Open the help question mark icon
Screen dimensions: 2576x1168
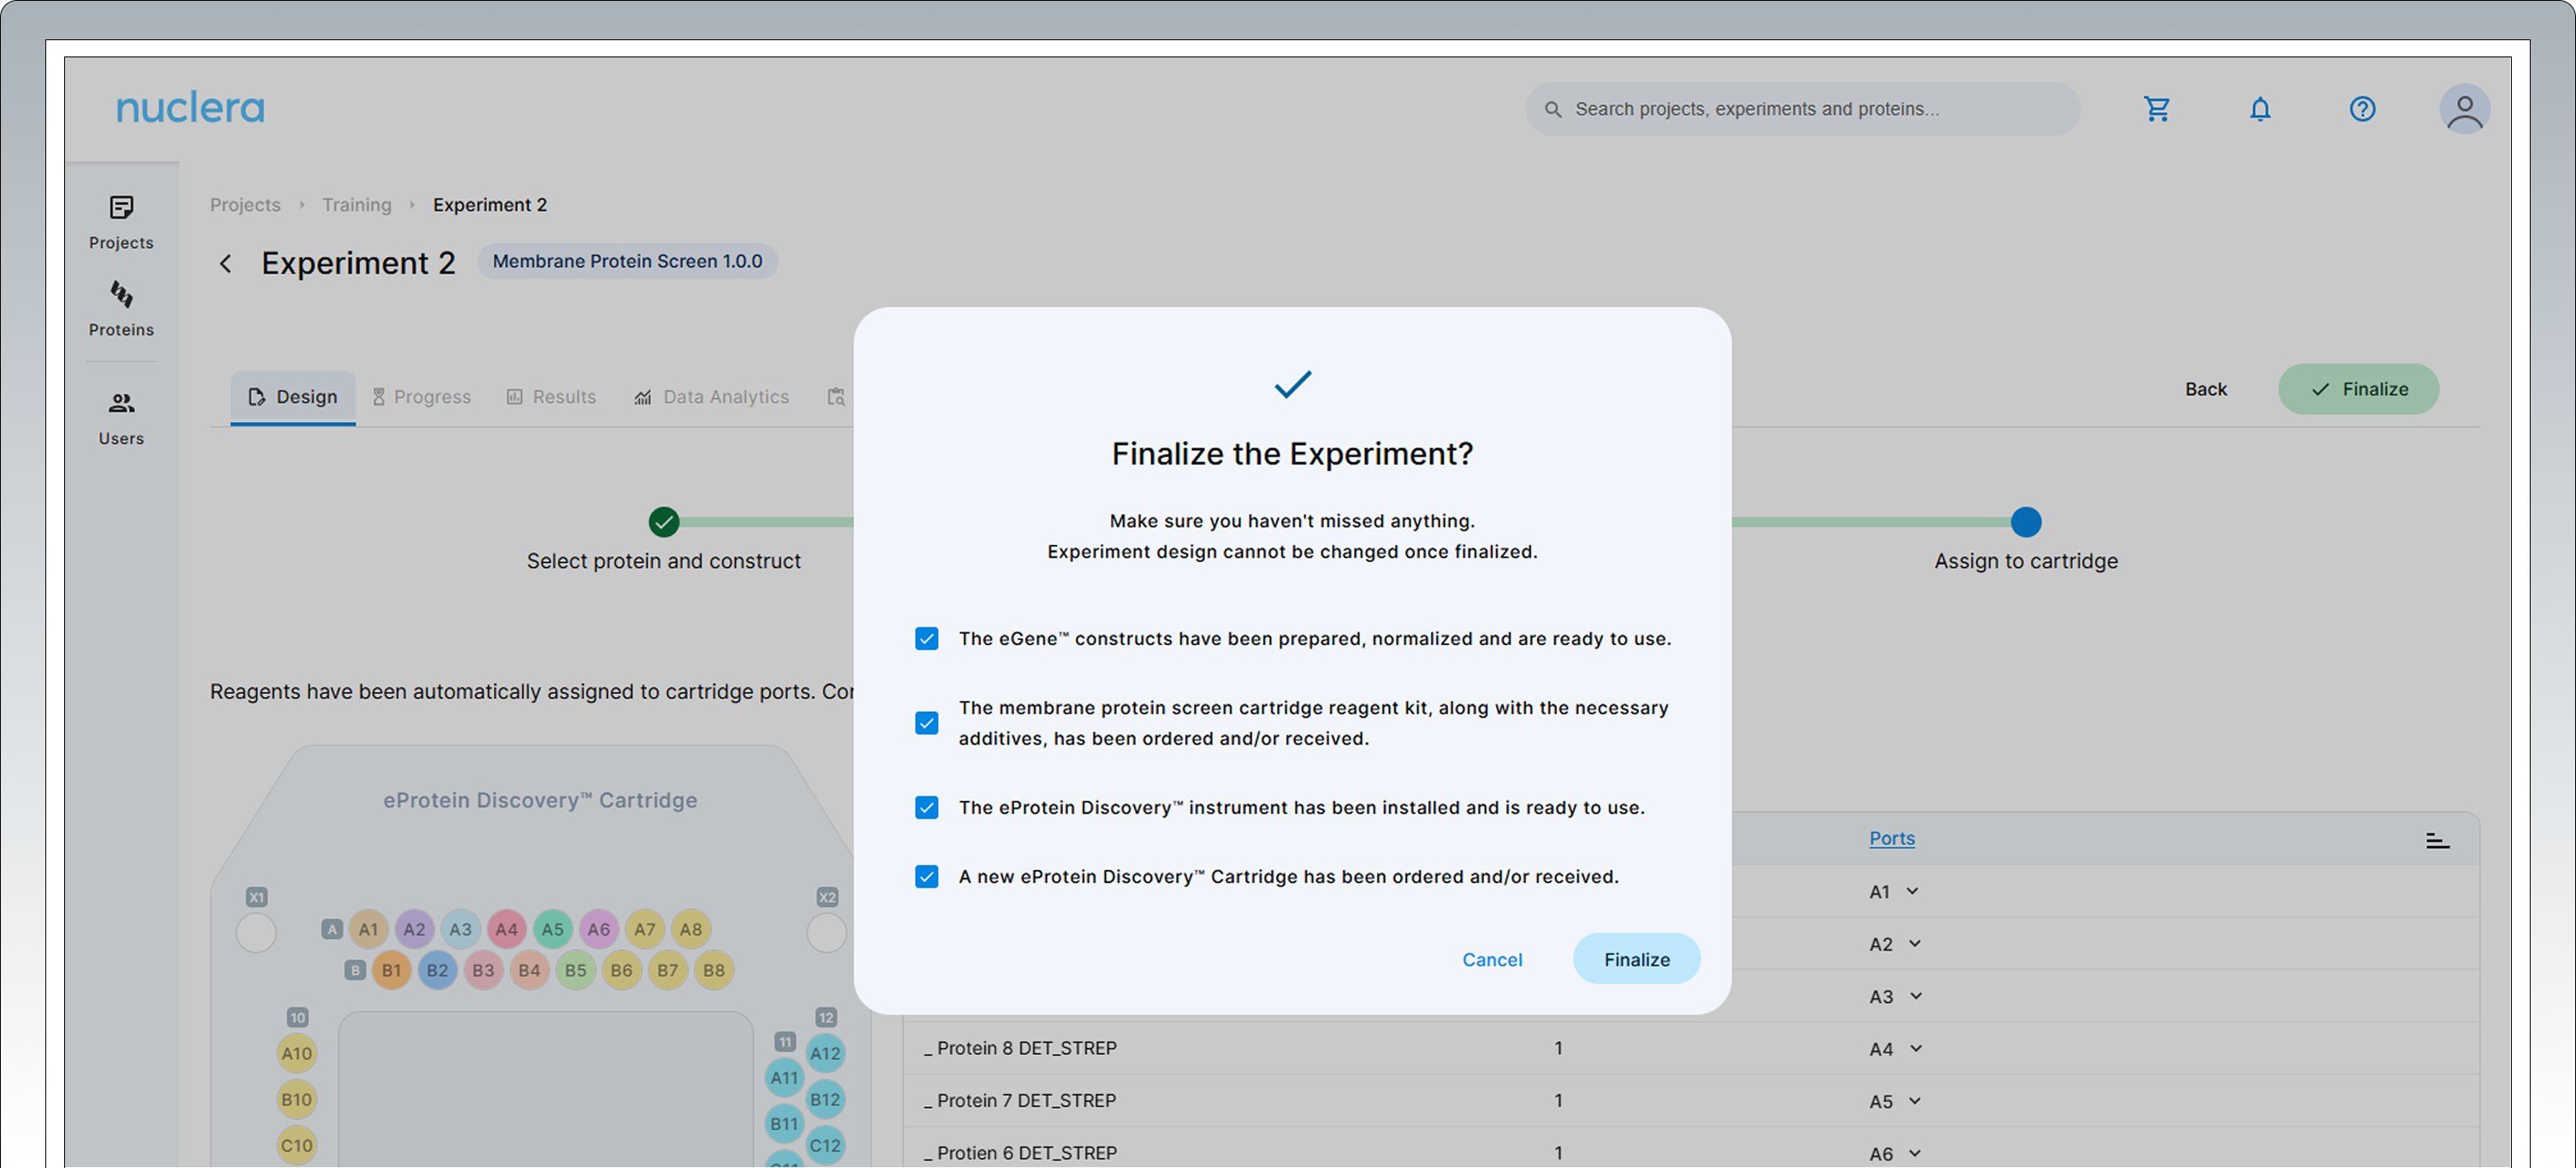click(x=2362, y=109)
